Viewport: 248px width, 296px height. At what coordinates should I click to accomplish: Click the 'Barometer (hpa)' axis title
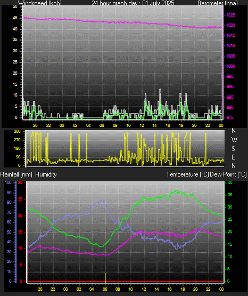click(x=218, y=3)
